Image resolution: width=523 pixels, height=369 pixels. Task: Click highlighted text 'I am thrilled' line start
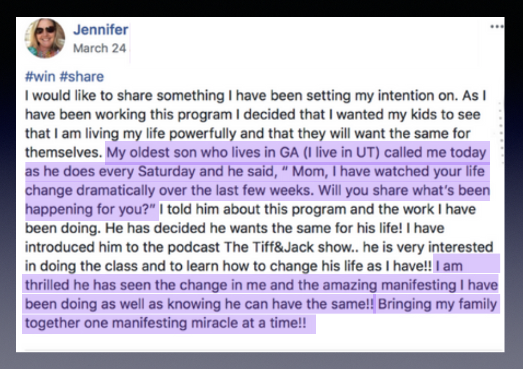449,266
